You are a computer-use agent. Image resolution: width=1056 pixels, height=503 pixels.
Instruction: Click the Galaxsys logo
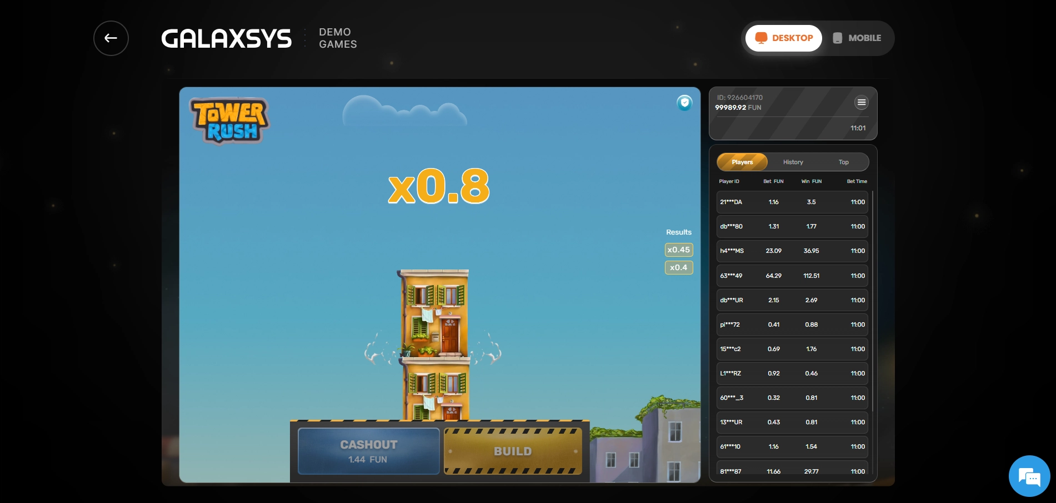226,39
